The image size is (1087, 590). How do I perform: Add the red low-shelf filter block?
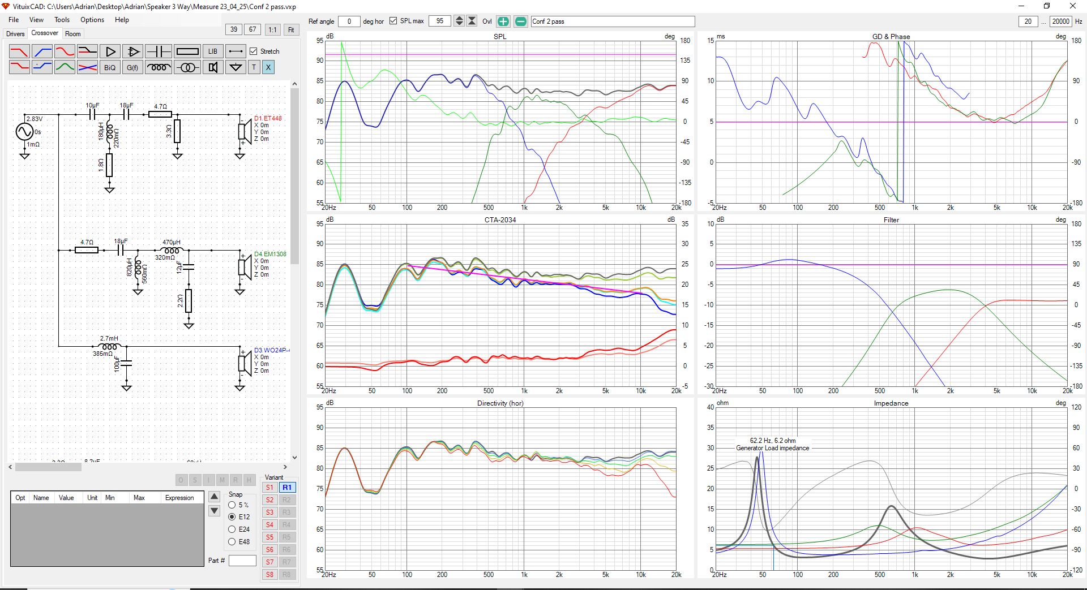(19, 67)
